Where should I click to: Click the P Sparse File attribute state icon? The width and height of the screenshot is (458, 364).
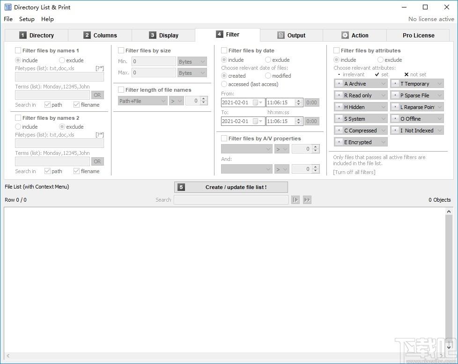395,95
